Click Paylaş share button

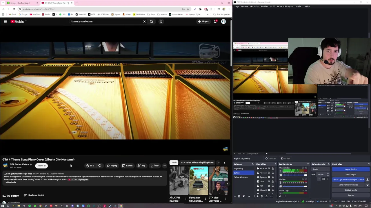(112, 166)
